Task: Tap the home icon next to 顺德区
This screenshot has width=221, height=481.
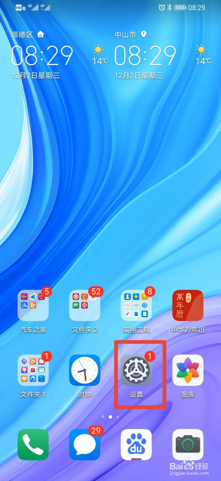Action: point(40,34)
